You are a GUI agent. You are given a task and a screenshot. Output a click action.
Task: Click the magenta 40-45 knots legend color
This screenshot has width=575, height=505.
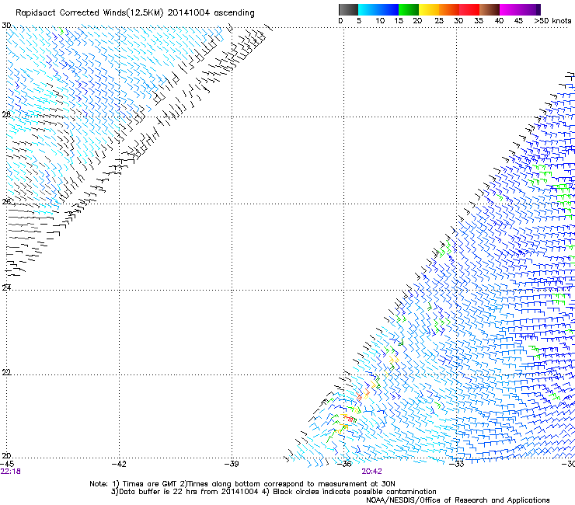[510, 9]
